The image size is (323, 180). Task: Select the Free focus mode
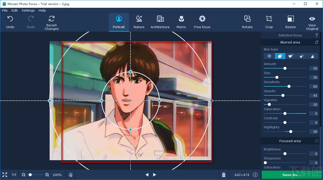coord(202,22)
